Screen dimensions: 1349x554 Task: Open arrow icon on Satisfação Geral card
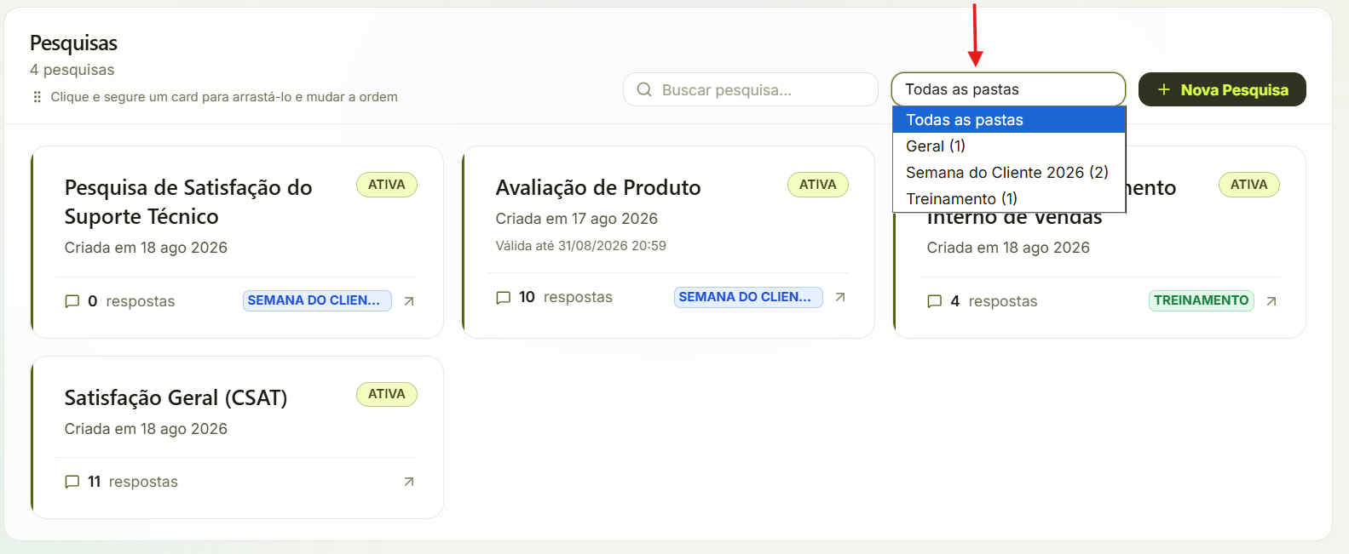coord(409,482)
